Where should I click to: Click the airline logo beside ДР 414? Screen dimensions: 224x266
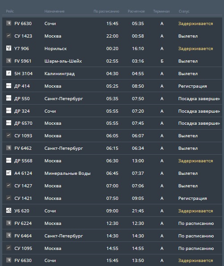point(8,86)
